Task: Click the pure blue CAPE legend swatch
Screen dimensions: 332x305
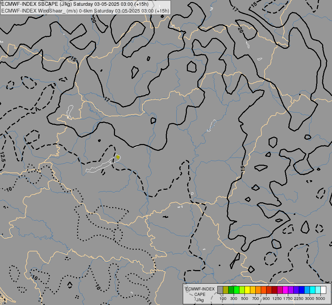Action: 301,290
